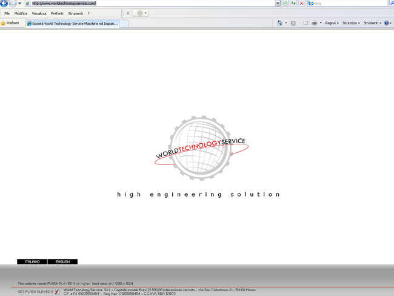Open the Pagina command bar menu
394x296 pixels.
coord(332,23)
